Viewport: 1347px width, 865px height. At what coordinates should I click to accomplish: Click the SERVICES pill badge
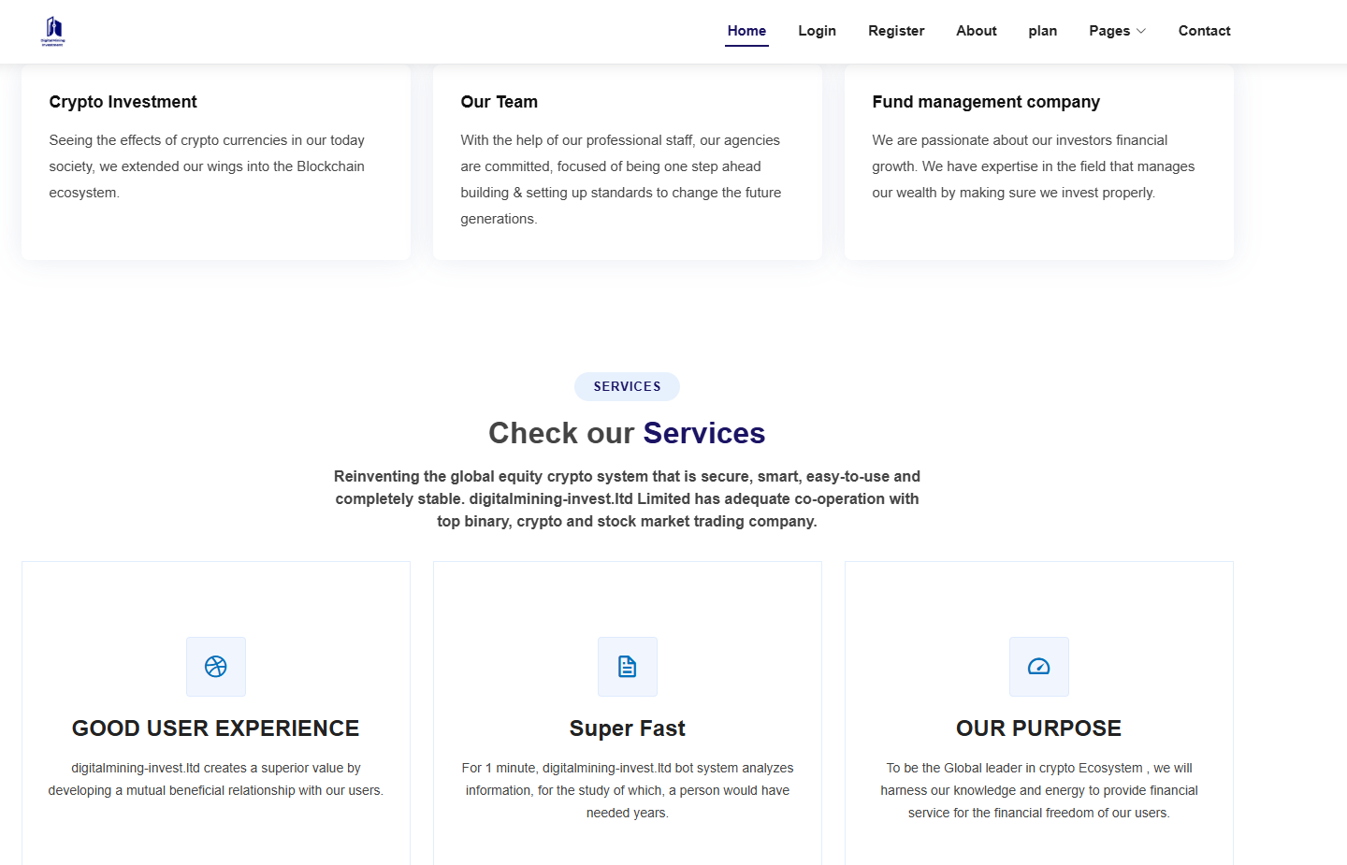(627, 386)
